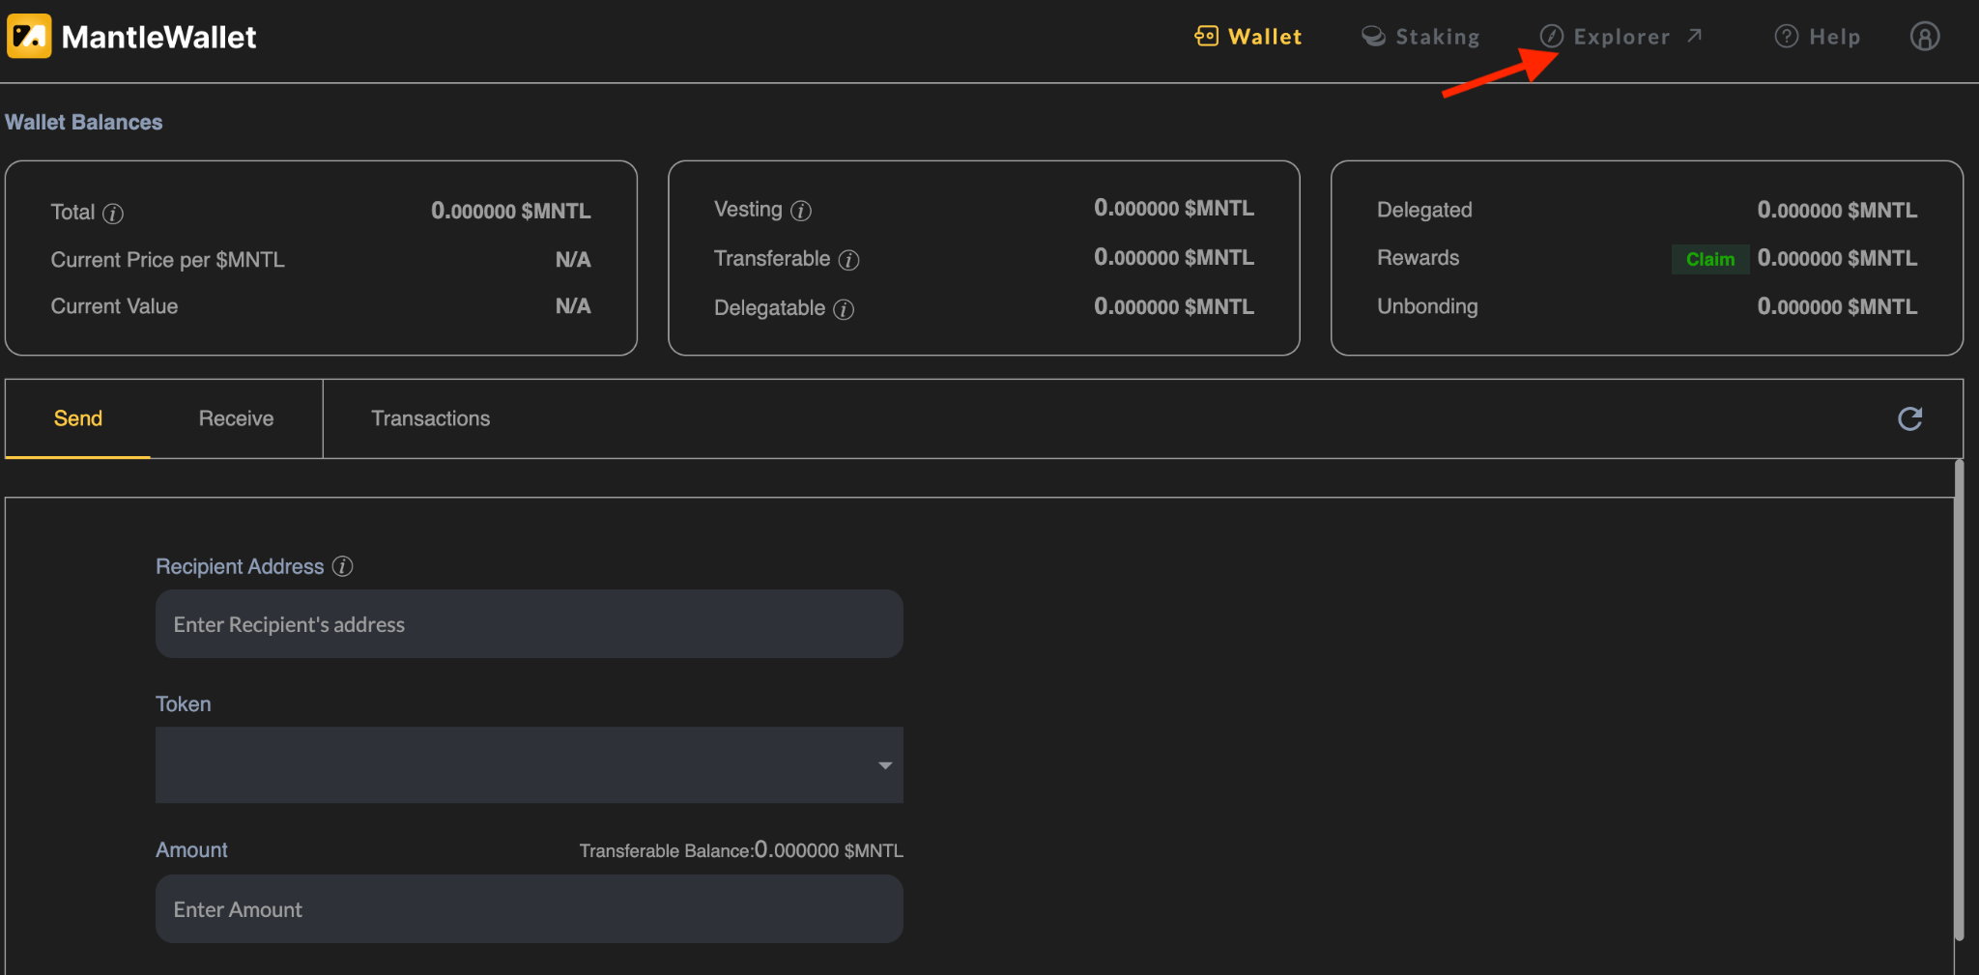1979x975 pixels.
Task: Focus the Enter Amount input field
Action: (529, 909)
